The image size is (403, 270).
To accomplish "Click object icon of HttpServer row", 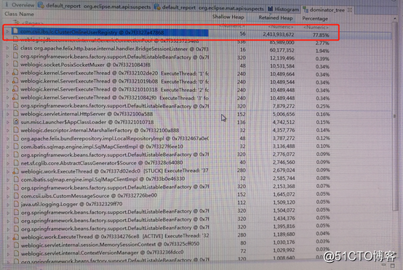I will pyautogui.click(x=16, y=113).
